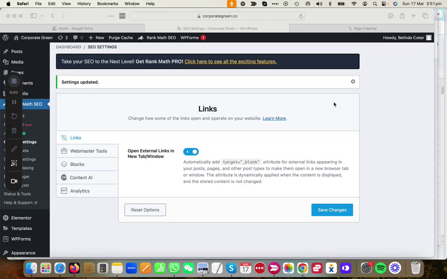Image resolution: width=447 pixels, height=279 pixels.
Task: Open Help & Support submenu item
Action: pos(21,203)
